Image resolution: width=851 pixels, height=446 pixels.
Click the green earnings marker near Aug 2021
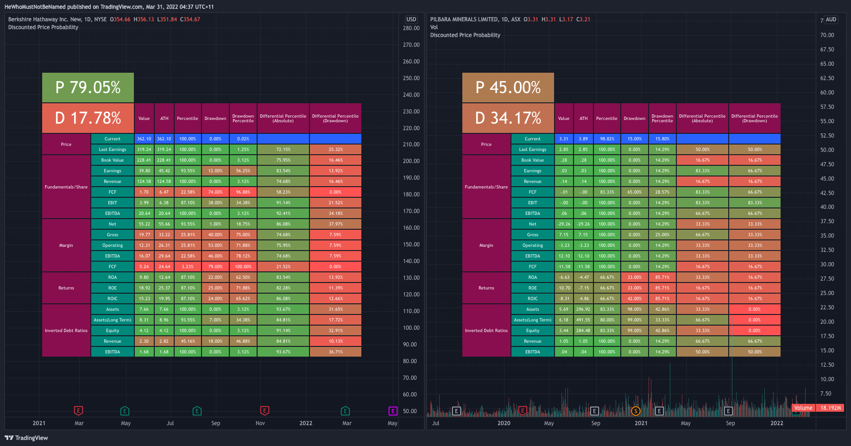[x=197, y=411]
